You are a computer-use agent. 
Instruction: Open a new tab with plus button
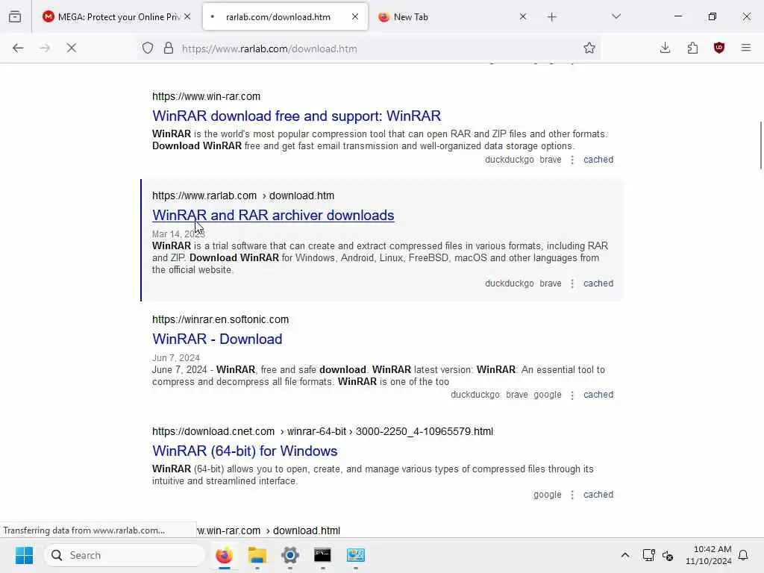click(551, 17)
